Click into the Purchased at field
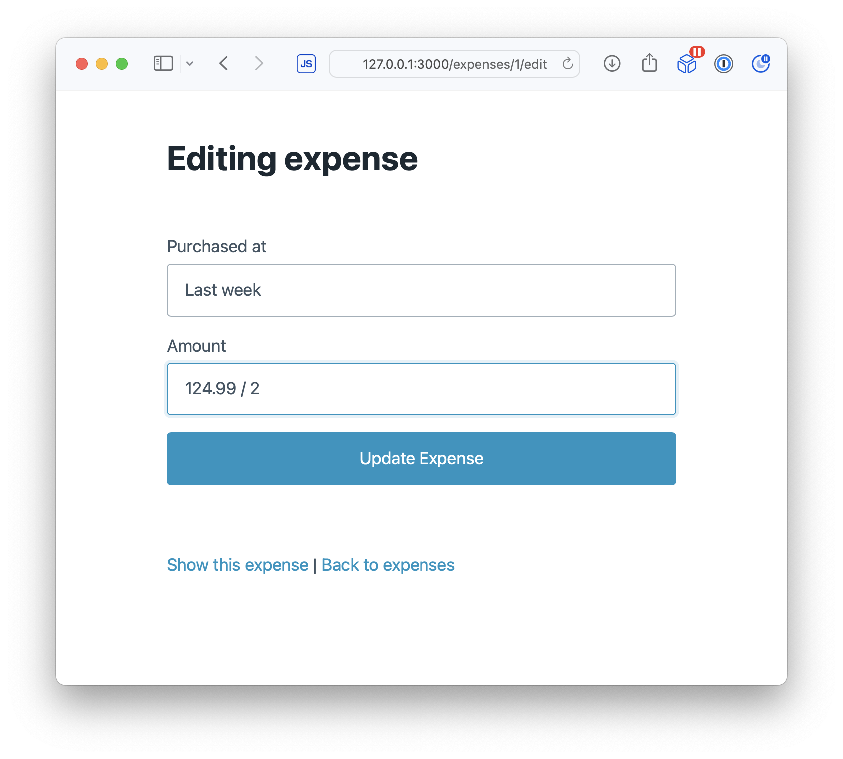This screenshot has width=843, height=759. (421, 290)
